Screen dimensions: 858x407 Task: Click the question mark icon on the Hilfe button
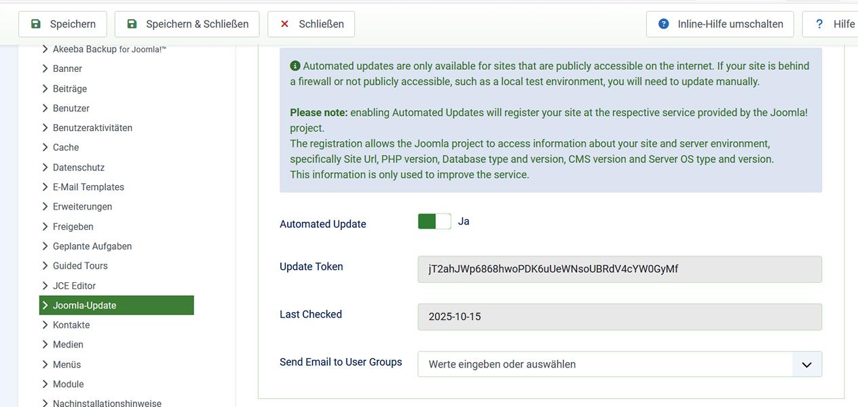click(821, 23)
